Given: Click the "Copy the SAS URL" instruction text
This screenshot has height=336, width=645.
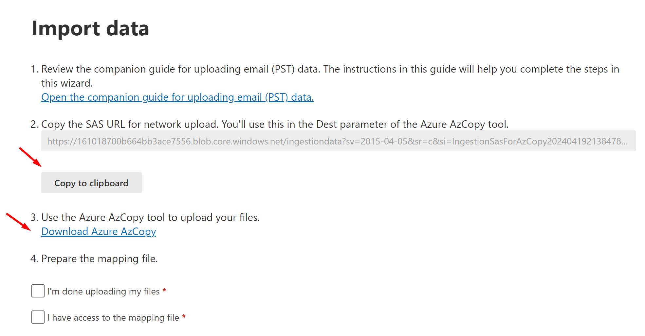Looking at the screenshot, I should pyautogui.click(x=275, y=125).
